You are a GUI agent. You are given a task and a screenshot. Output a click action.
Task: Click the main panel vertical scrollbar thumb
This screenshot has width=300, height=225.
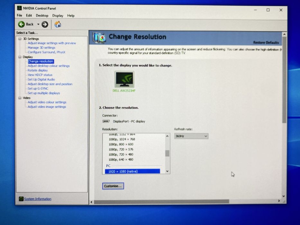point(284,80)
